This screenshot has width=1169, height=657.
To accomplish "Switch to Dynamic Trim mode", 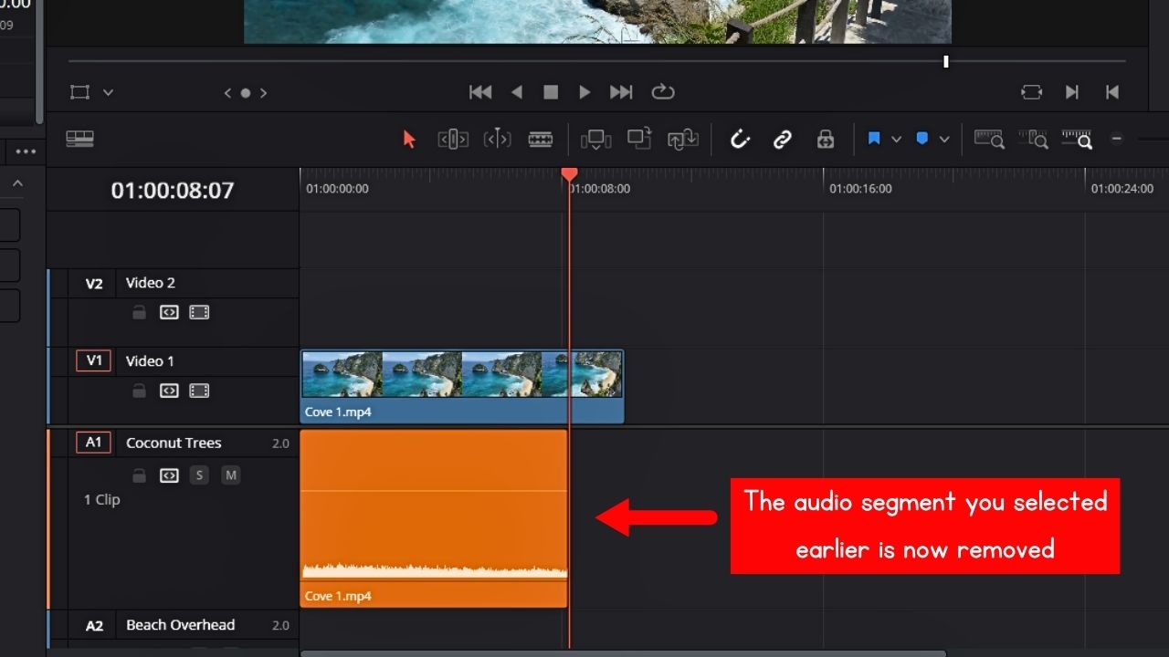I will tap(498, 139).
